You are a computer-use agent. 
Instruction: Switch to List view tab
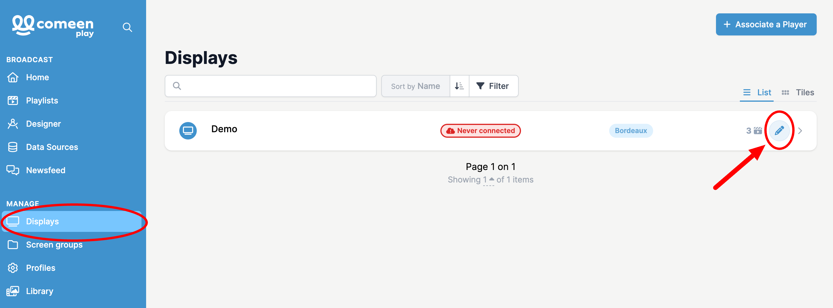[757, 93]
